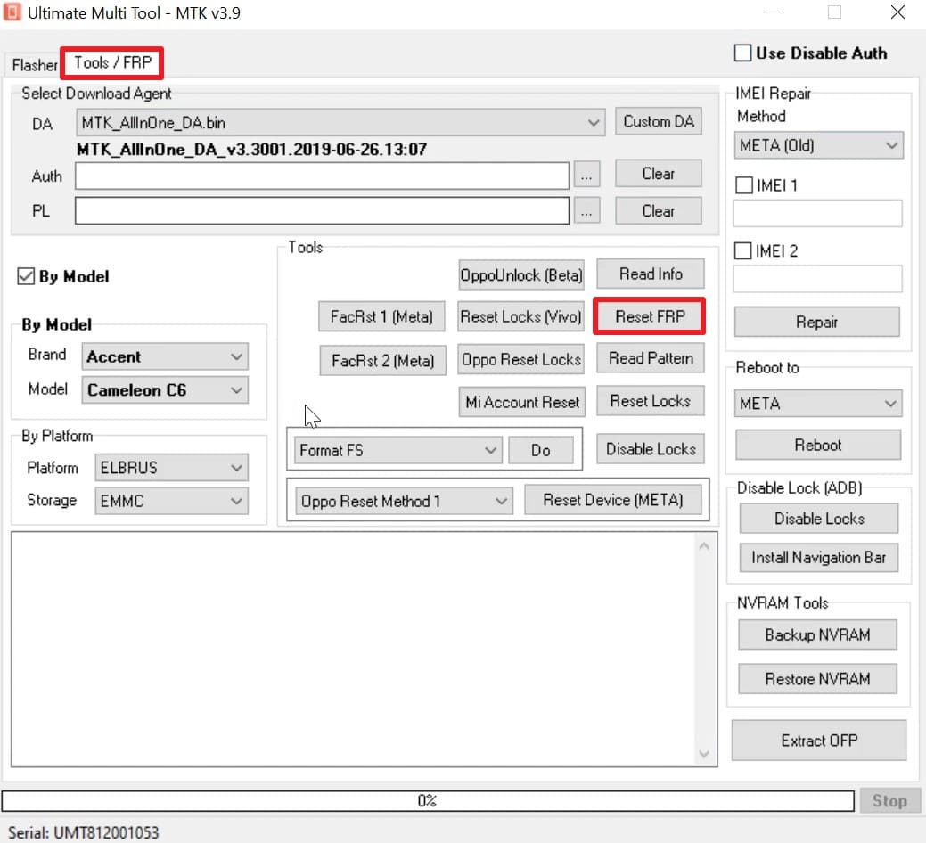Browse for PL file with ellipsis button
926x843 pixels.
[x=586, y=210]
